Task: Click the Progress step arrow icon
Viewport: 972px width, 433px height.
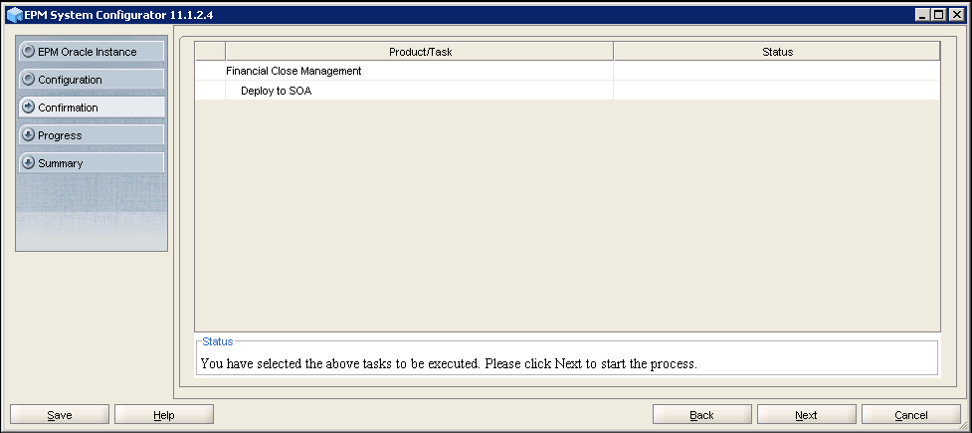Action: [x=29, y=134]
